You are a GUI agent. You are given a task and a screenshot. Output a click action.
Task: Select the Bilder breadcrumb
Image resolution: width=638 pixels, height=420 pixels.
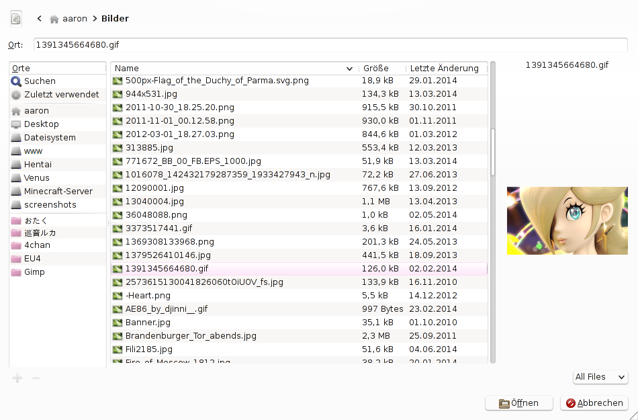tap(115, 19)
